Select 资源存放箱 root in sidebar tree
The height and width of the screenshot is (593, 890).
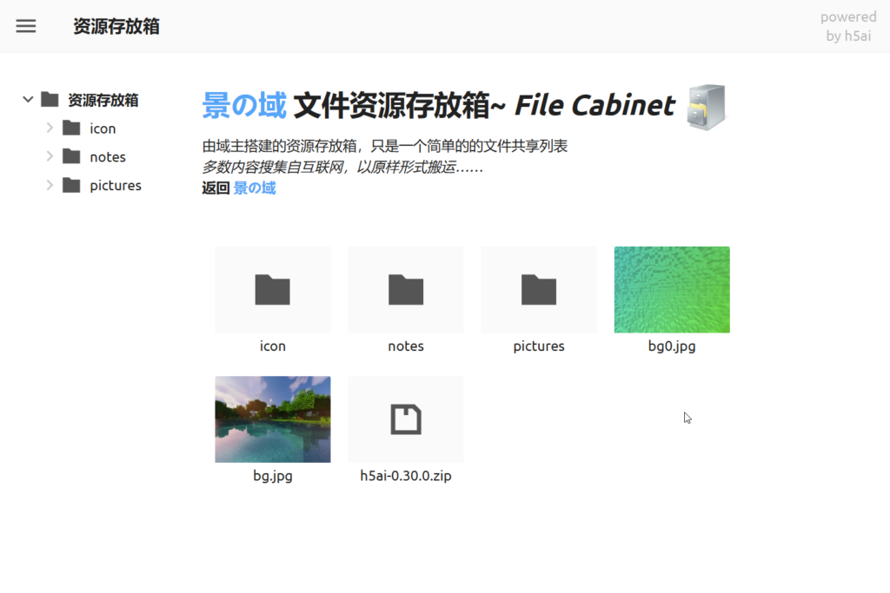[103, 100]
